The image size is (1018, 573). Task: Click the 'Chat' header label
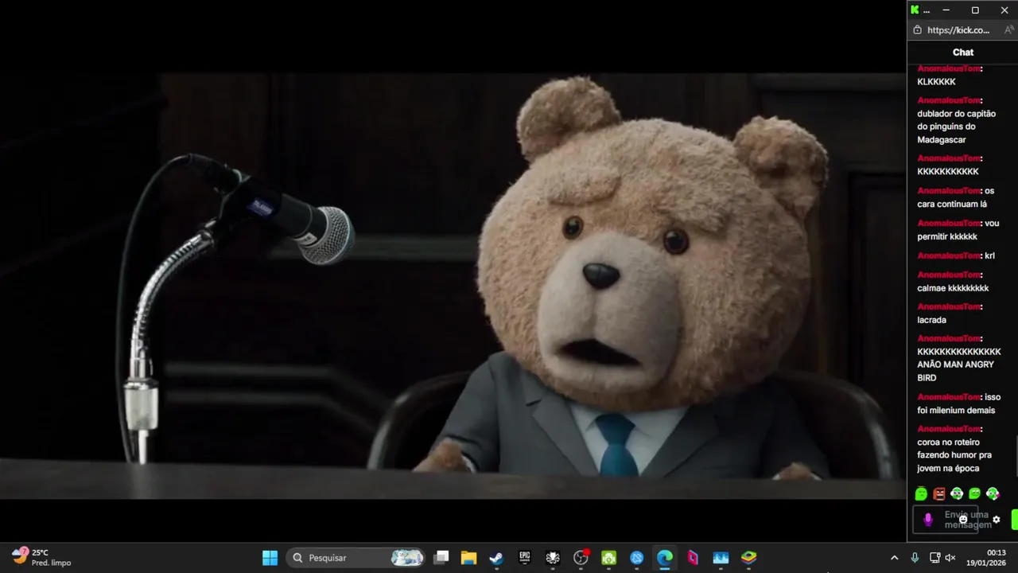pos(963,52)
